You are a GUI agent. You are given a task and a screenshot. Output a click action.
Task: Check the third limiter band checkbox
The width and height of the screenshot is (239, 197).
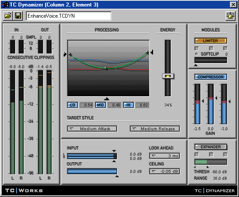point(225,48)
